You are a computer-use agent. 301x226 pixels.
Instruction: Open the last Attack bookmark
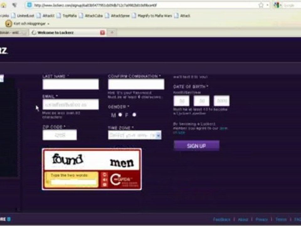pyautogui.click(x=182, y=16)
